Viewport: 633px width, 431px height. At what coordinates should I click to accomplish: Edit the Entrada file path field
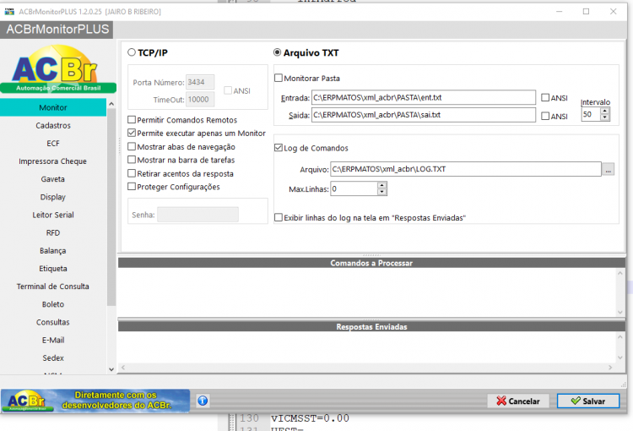[424, 97]
